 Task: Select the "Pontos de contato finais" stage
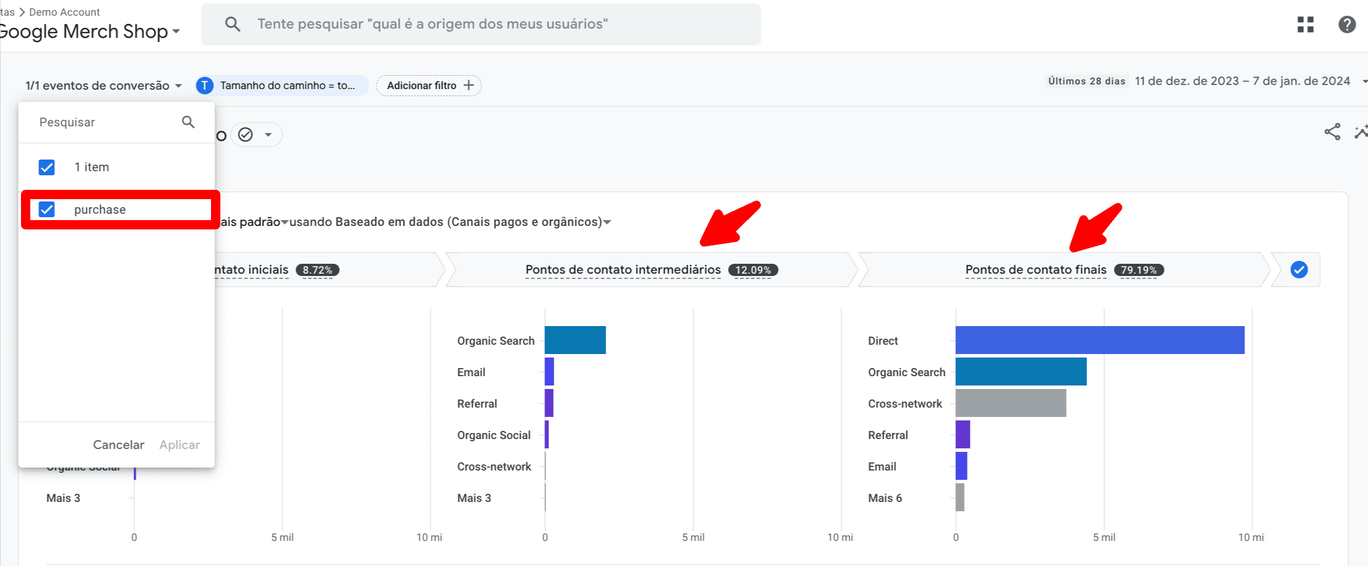coord(1035,270)
